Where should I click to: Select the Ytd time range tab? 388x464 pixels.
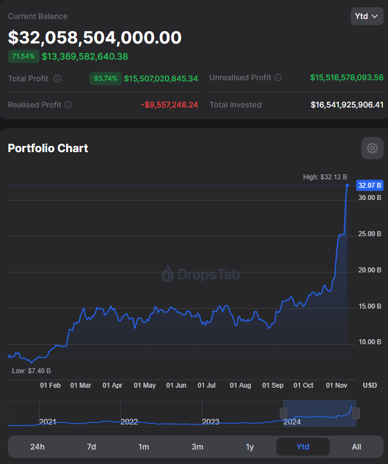tap(302, 447)
